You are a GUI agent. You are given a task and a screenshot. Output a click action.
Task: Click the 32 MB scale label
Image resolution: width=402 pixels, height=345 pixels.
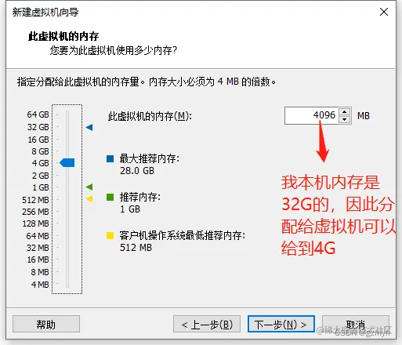pos(38,248)
